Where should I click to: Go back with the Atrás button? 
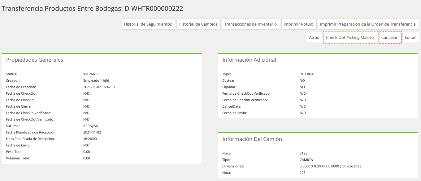[x=314, y=37]
